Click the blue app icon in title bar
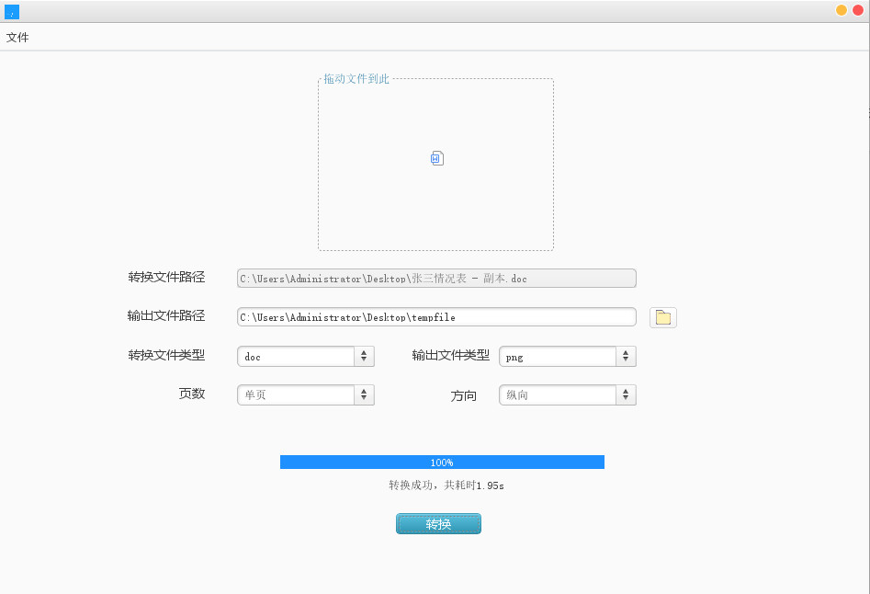The width and height of the screenshot is (870, 594). (x=12, y=12)
